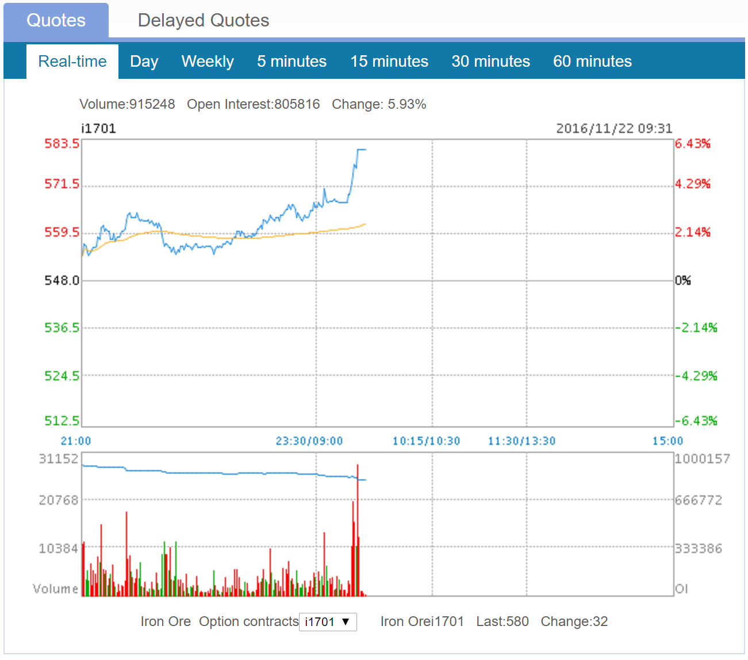
Task: Switch to 30 minutes interval
Action: click(490, 62)
